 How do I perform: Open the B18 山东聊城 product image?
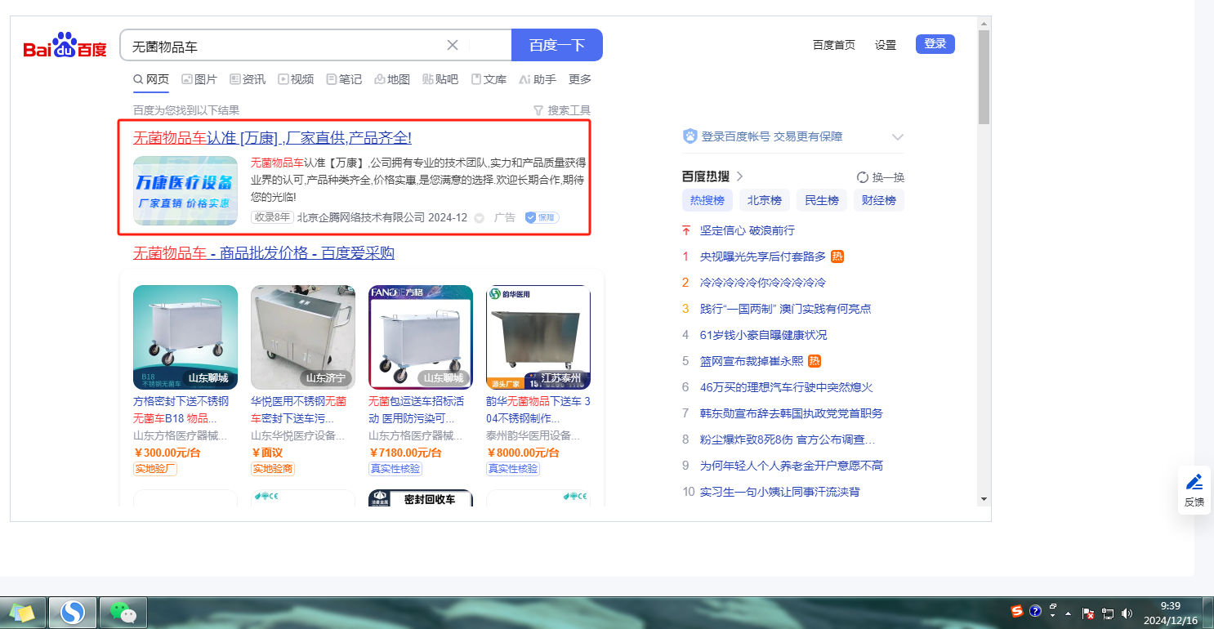tap(185, 337)
